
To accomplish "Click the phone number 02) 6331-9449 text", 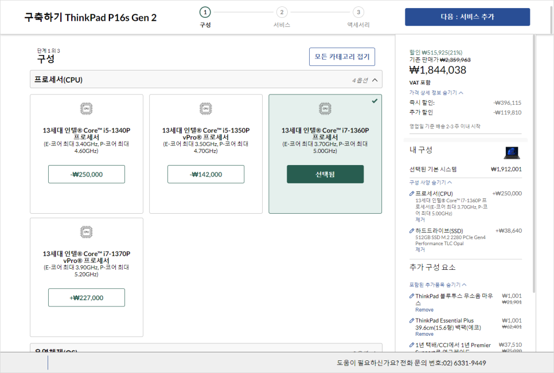I will 465,363.
